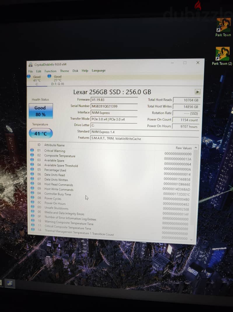Click the status icon beside Critical Warning
Image resolution: width=233 pixels, height=312 pixels.
pos(32,150)
